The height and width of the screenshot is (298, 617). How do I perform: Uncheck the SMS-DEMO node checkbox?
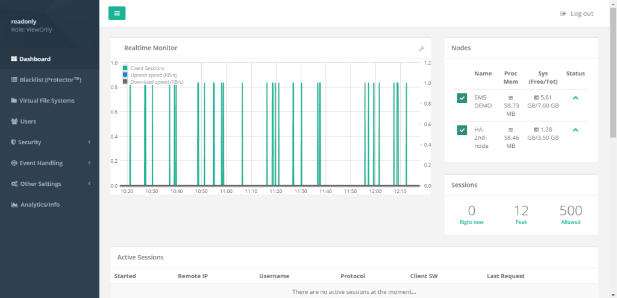click(x=462, y=98)
